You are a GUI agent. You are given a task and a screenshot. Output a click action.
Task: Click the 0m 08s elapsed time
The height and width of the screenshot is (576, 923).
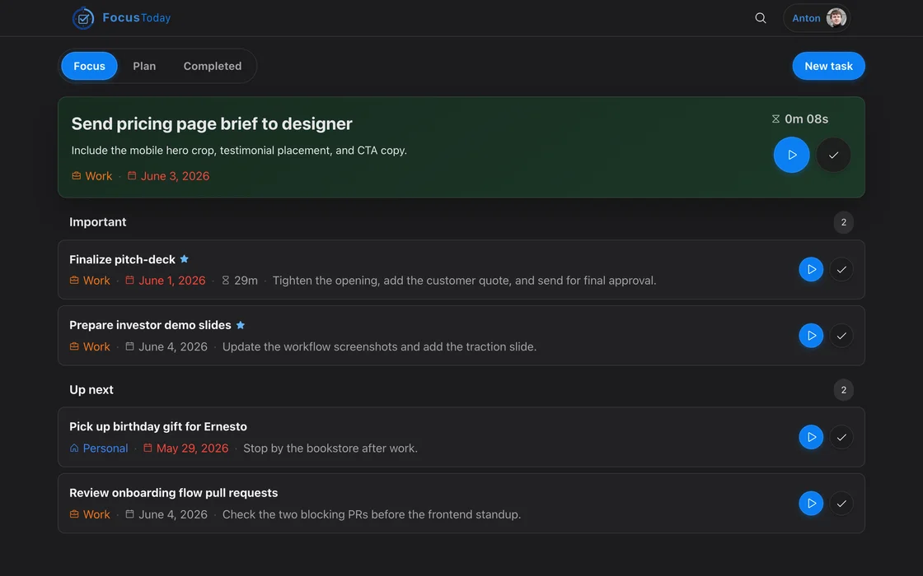point(807,118)
